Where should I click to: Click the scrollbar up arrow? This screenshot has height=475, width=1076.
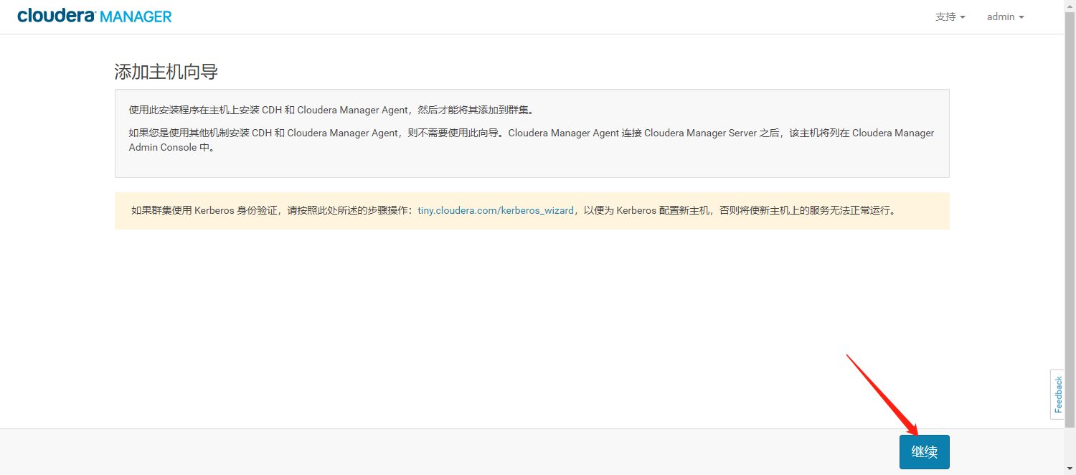coord(1070,6)
